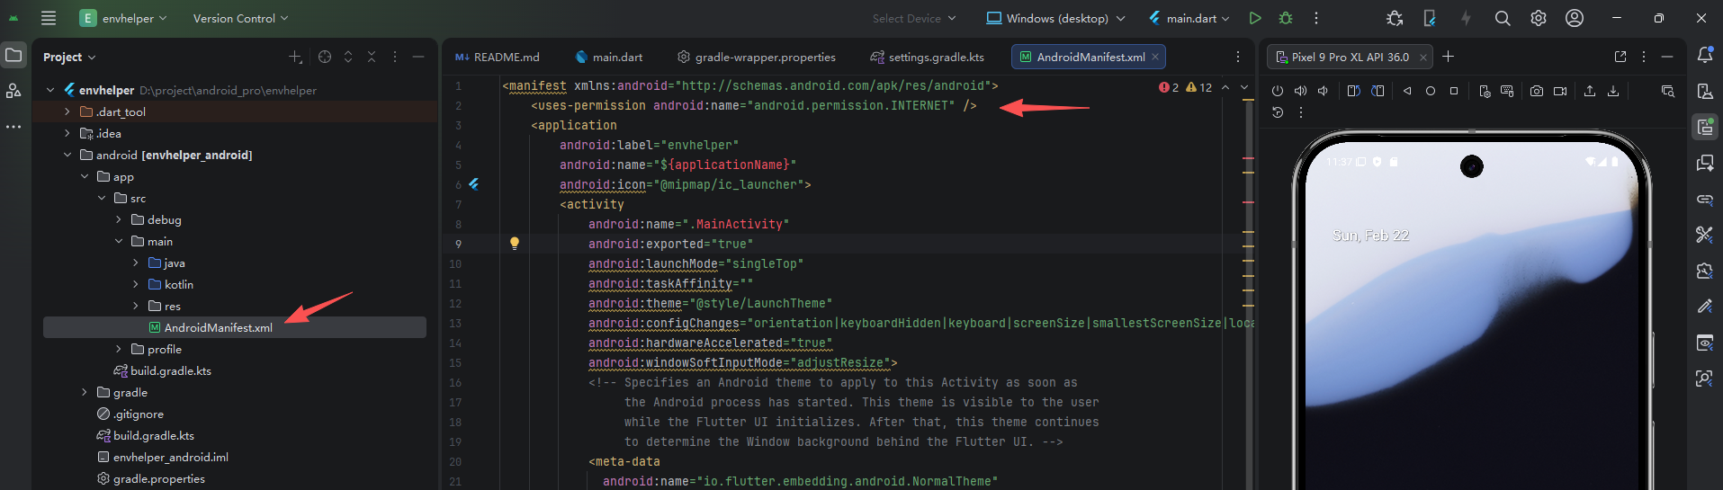Take emulator screenshot with camera icon
Viewport: 1723px width, 490px height.
click(x=1537, y=91)
